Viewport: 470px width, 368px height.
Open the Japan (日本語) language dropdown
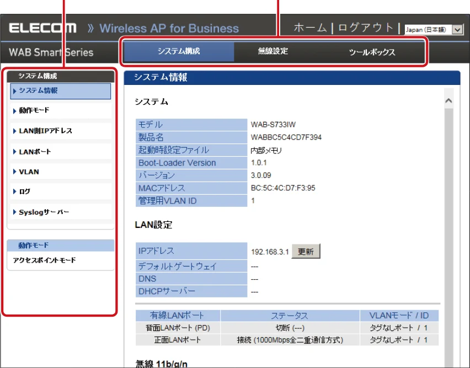(x=434, y=29)
